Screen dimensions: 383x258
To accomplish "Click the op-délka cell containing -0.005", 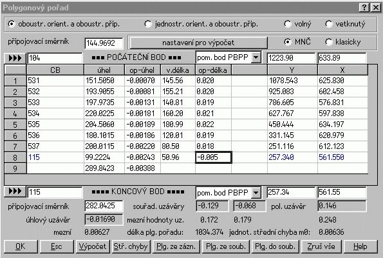I will click(213, 157).
